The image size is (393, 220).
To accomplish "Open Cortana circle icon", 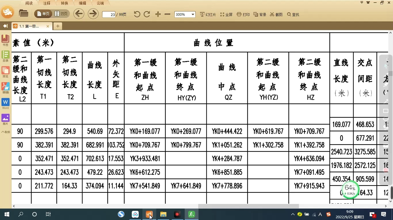I will 35,214.
